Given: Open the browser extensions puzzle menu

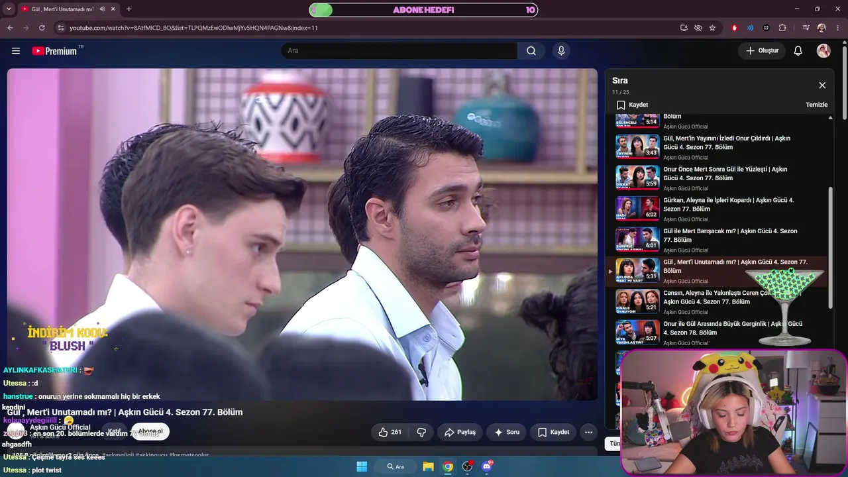Looking at the screenshot, I should 782,28.
